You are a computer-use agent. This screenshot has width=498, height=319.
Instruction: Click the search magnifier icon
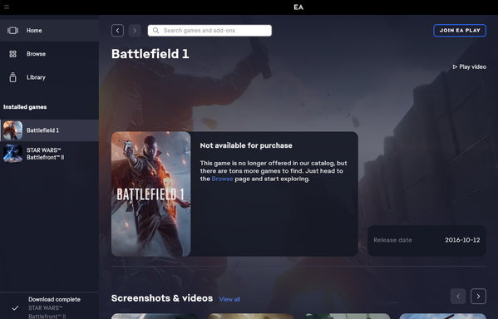(156, 31)
